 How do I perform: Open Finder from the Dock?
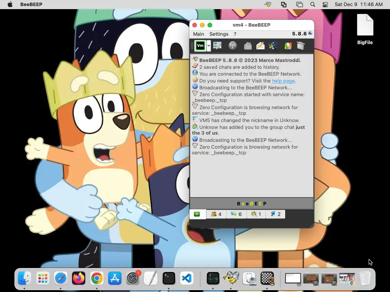click(x=24, y=278)
